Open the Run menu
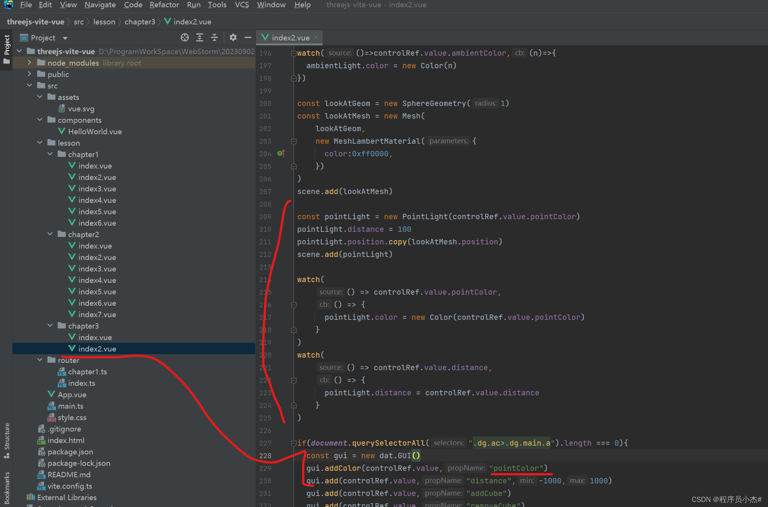Image resolution: width=768 pixels, height=507 pixels. click(x=194, y=5)
